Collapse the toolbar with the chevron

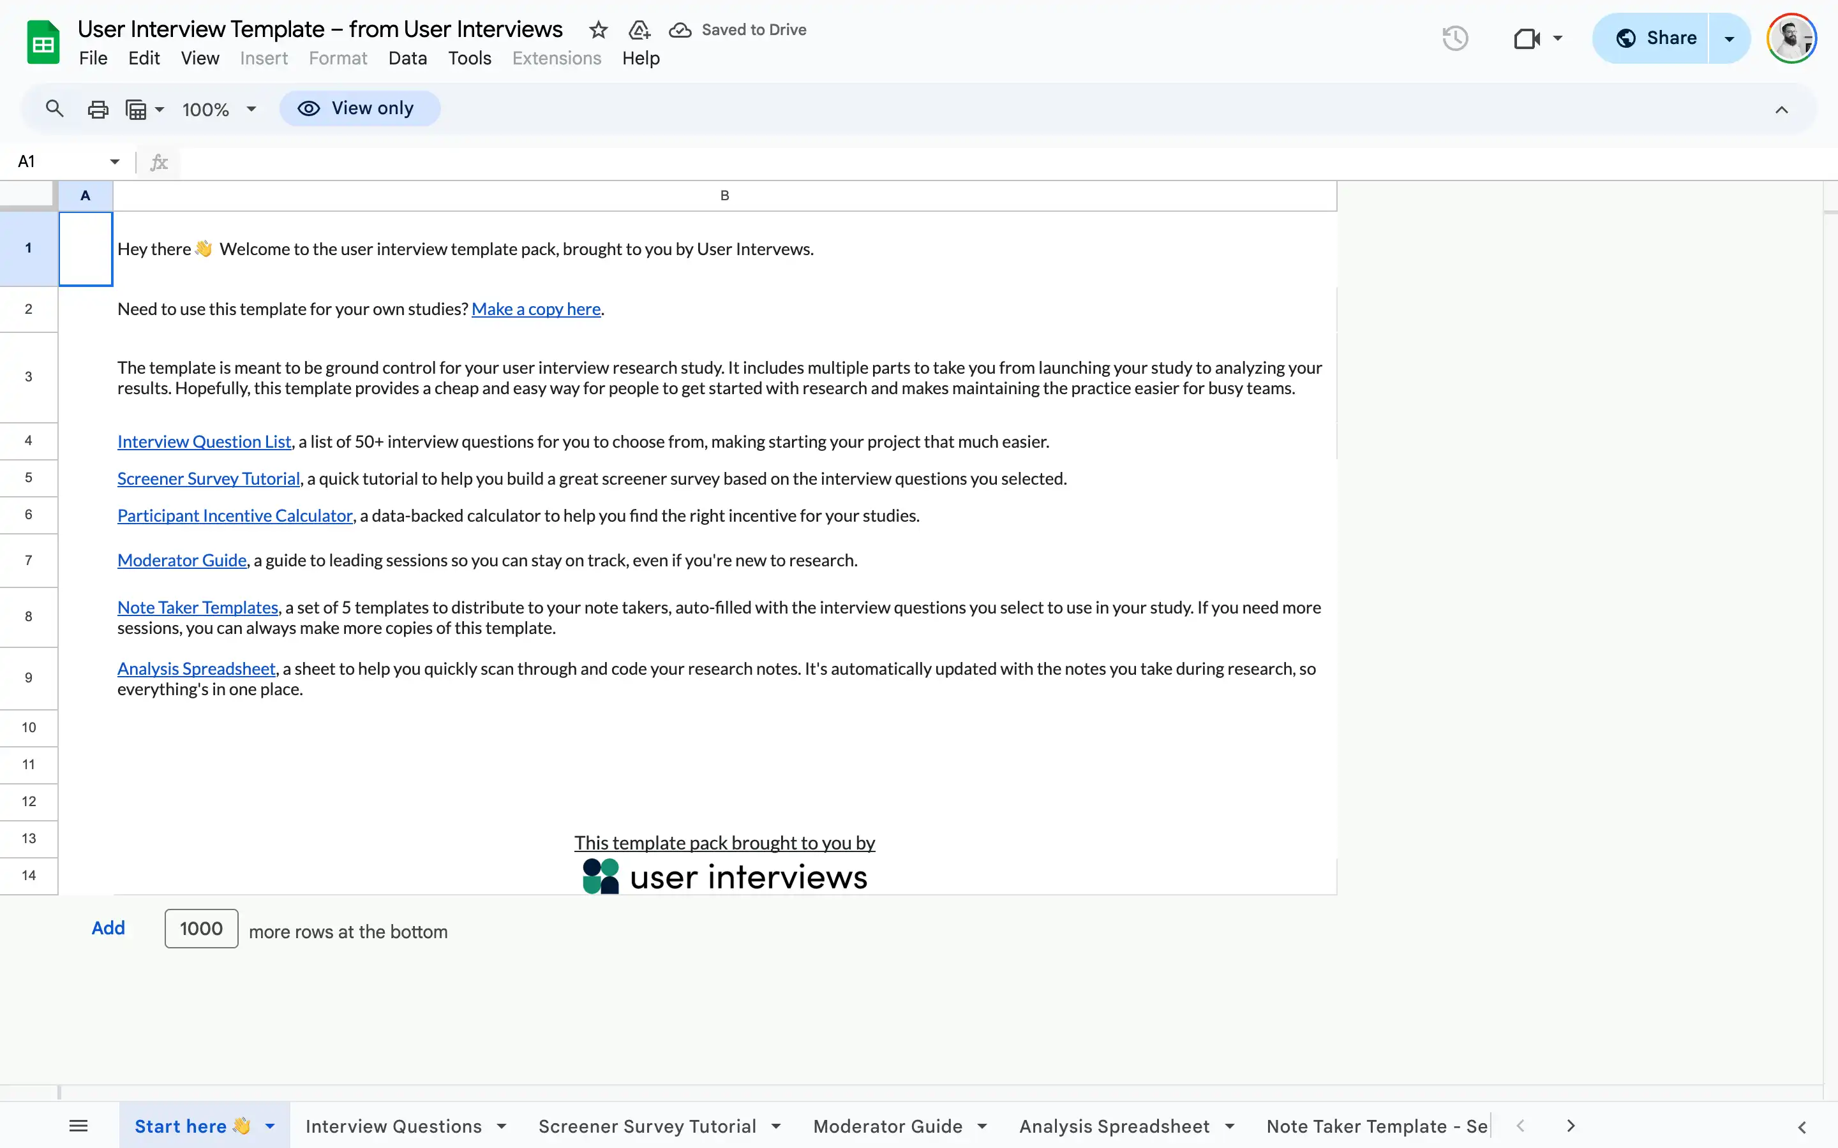point(1782,108)
